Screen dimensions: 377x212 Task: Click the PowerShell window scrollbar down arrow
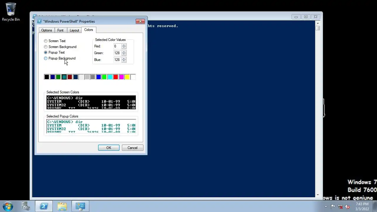pos(318,195)
